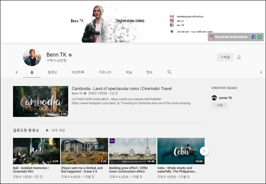
Task: Click Bali - Isolated memories video title
Action: click(x=31, y=170)
